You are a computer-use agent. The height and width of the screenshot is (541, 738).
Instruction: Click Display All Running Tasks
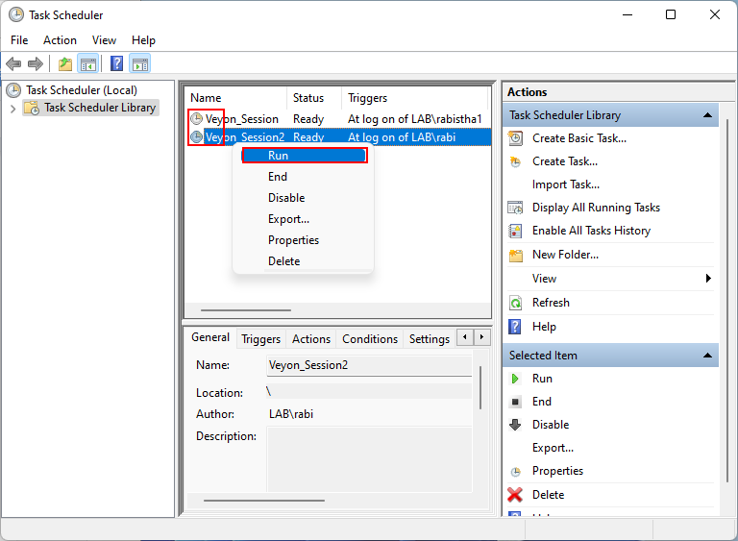pyautogui.click(x=596, y=208)
